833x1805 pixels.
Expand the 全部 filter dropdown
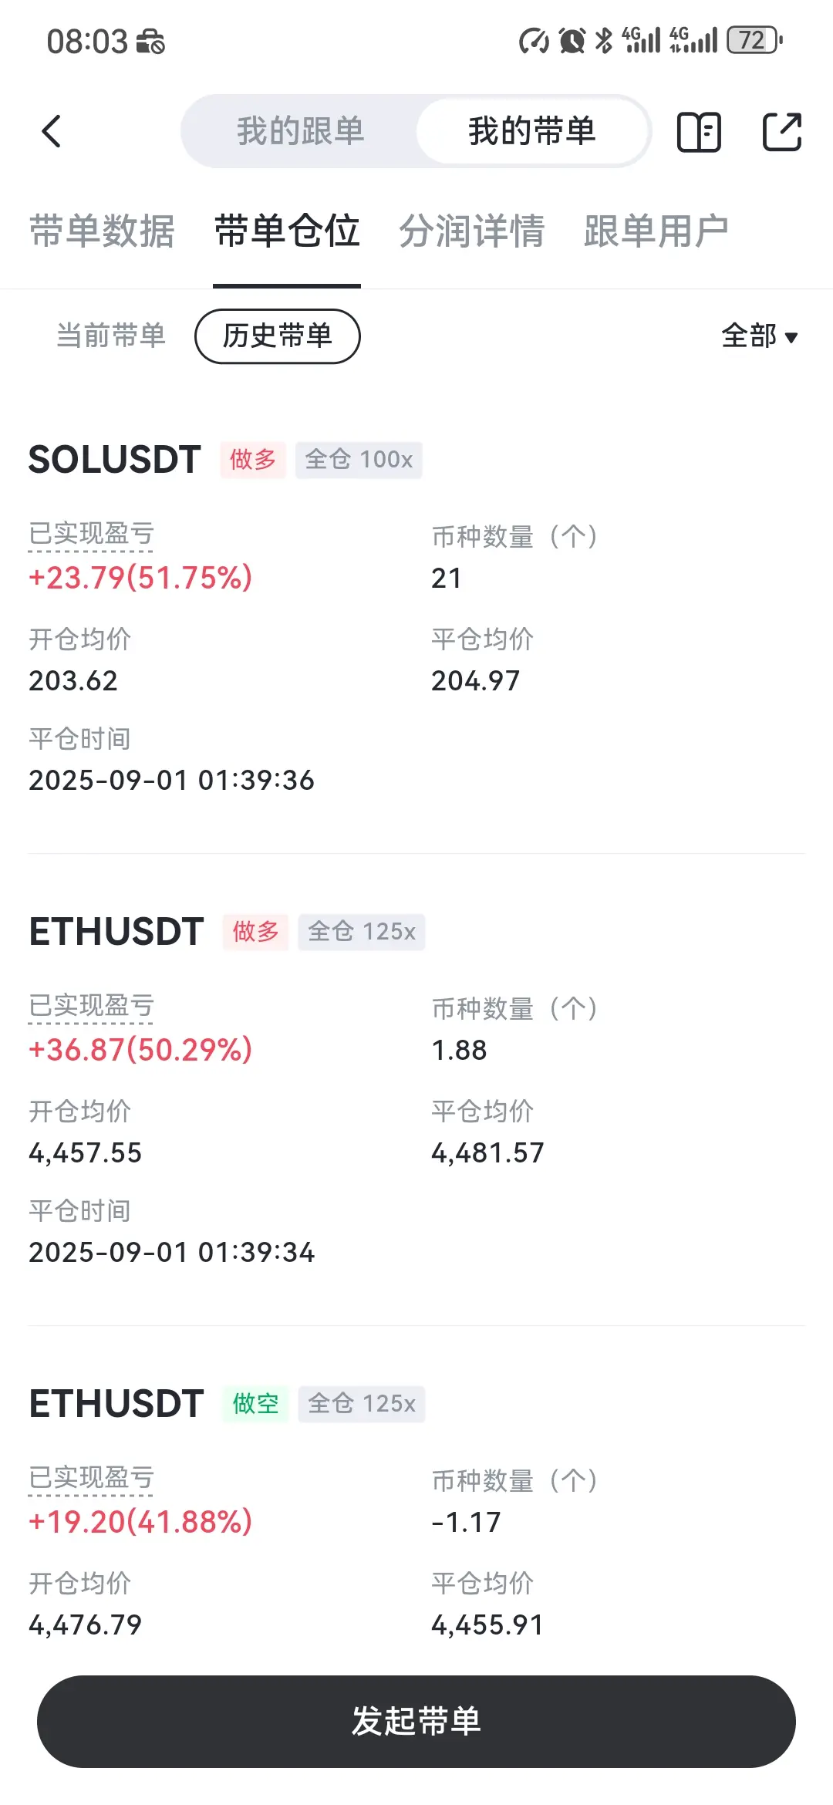pos(759,336)
